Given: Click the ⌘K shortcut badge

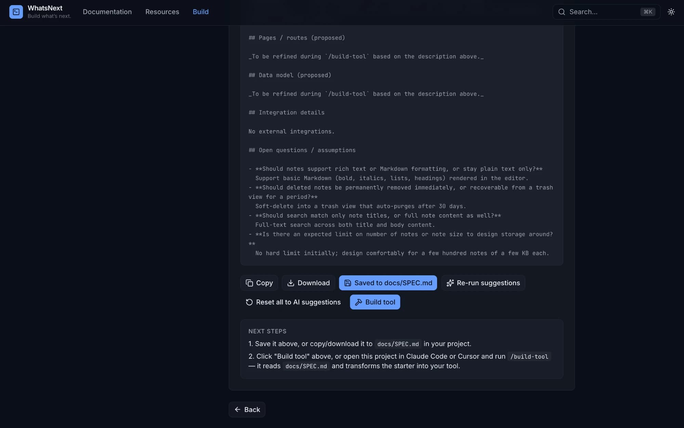Looking at the screenshot, I should click(648, 12).
